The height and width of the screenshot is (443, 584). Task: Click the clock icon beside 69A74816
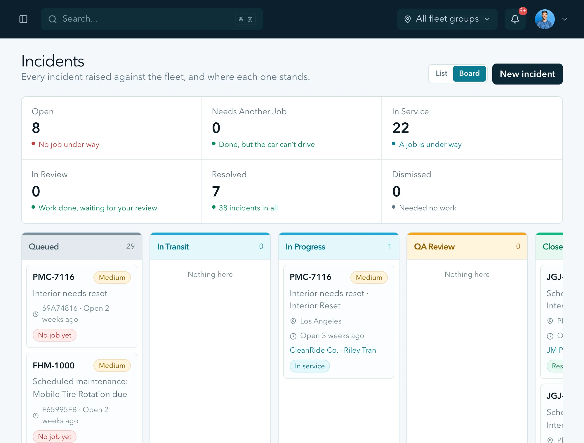click(36, 314)
